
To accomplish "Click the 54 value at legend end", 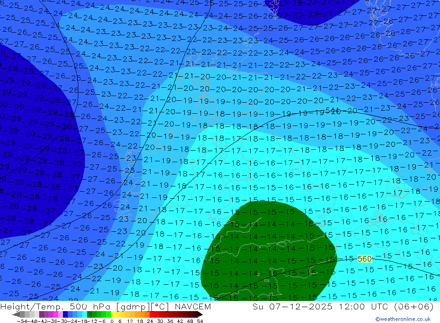I will coord(200,321).
